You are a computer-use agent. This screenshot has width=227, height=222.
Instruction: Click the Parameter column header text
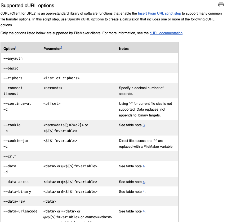pos(52,49)
